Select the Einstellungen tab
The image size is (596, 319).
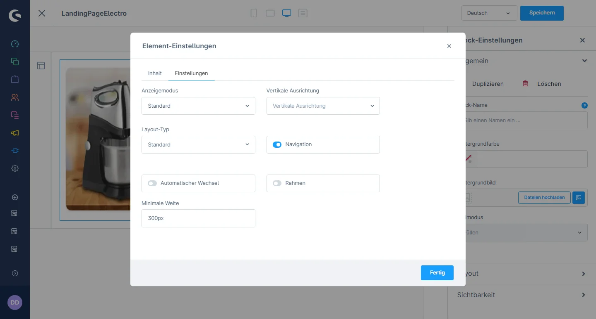pos(191,73)
